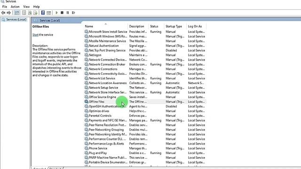Viewport: 301px width, 169px height.
Task: Click the Services (Local) pane header
Action: (x=49, y=20)
